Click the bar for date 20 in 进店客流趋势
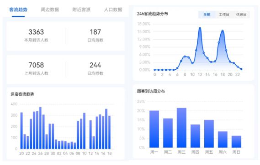Viewport: 260px width, 165px height. pyautogui.click(x=21, y=131)
